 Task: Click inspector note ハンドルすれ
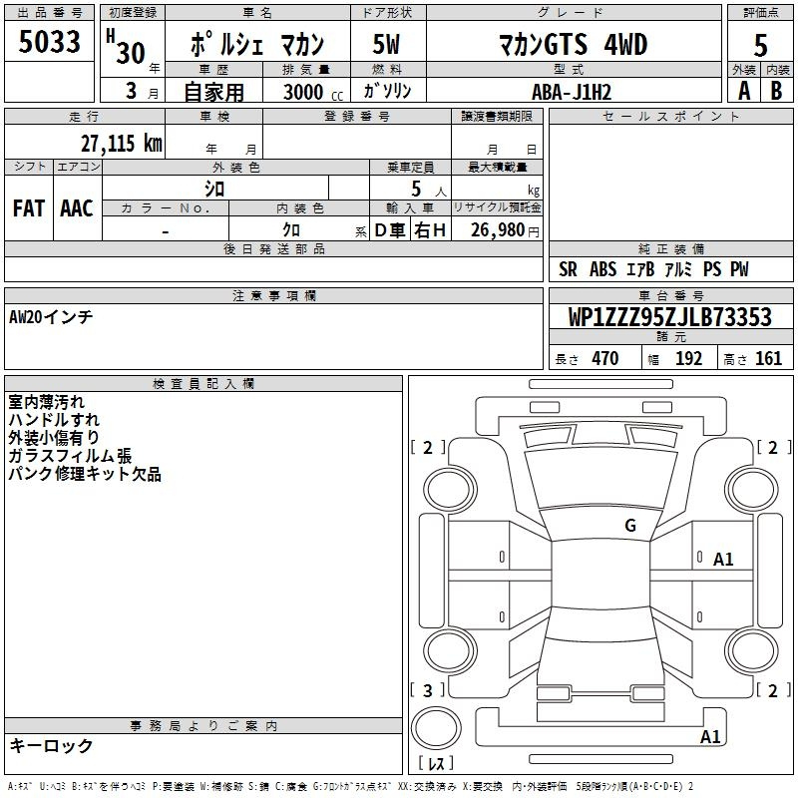click(x=54, y=420)
